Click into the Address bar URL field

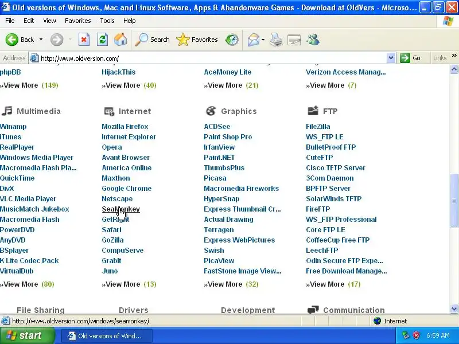click(213, 58)
